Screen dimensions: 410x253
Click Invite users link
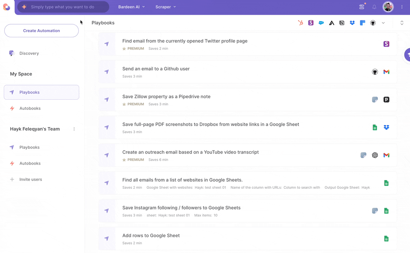coord(30,180)
